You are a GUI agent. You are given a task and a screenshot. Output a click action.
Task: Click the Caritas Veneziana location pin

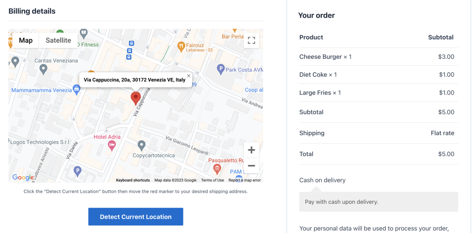click(x=43, y=69)
